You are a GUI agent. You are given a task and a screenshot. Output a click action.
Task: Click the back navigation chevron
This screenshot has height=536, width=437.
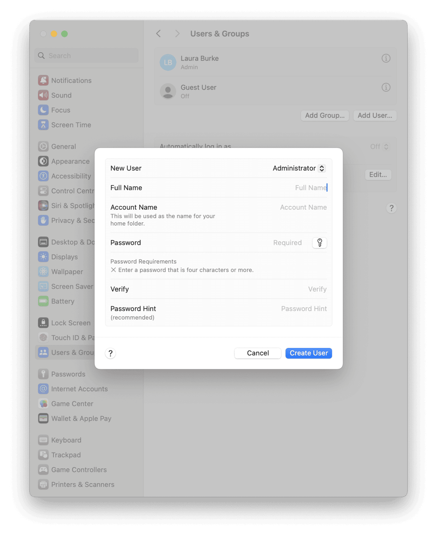158,33
